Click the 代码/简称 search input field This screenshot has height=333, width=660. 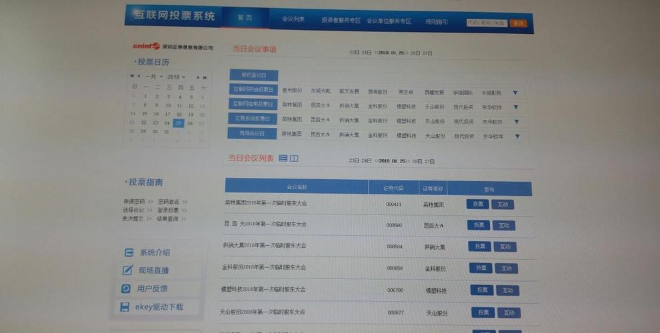pos(486,23)
